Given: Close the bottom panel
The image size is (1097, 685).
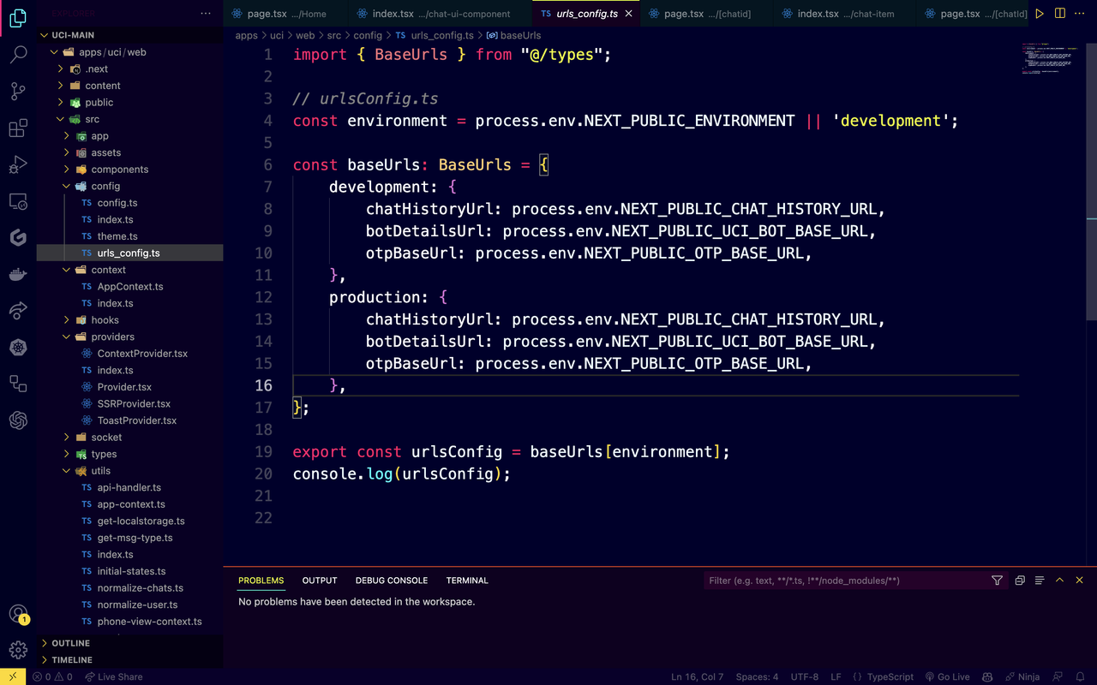Looking at the screenshot, I should (1080, 581).
